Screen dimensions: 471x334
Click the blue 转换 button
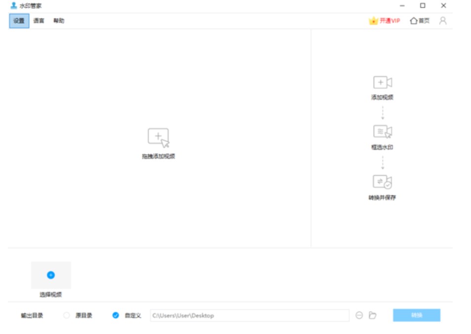click(417, 315)
